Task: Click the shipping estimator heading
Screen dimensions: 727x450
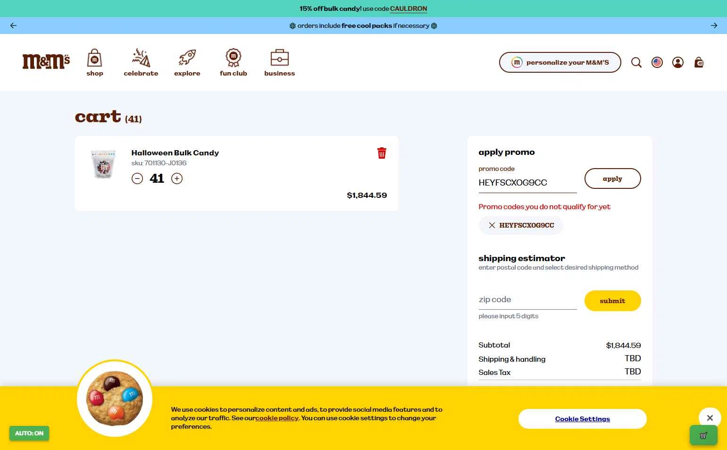Action: 522,258
